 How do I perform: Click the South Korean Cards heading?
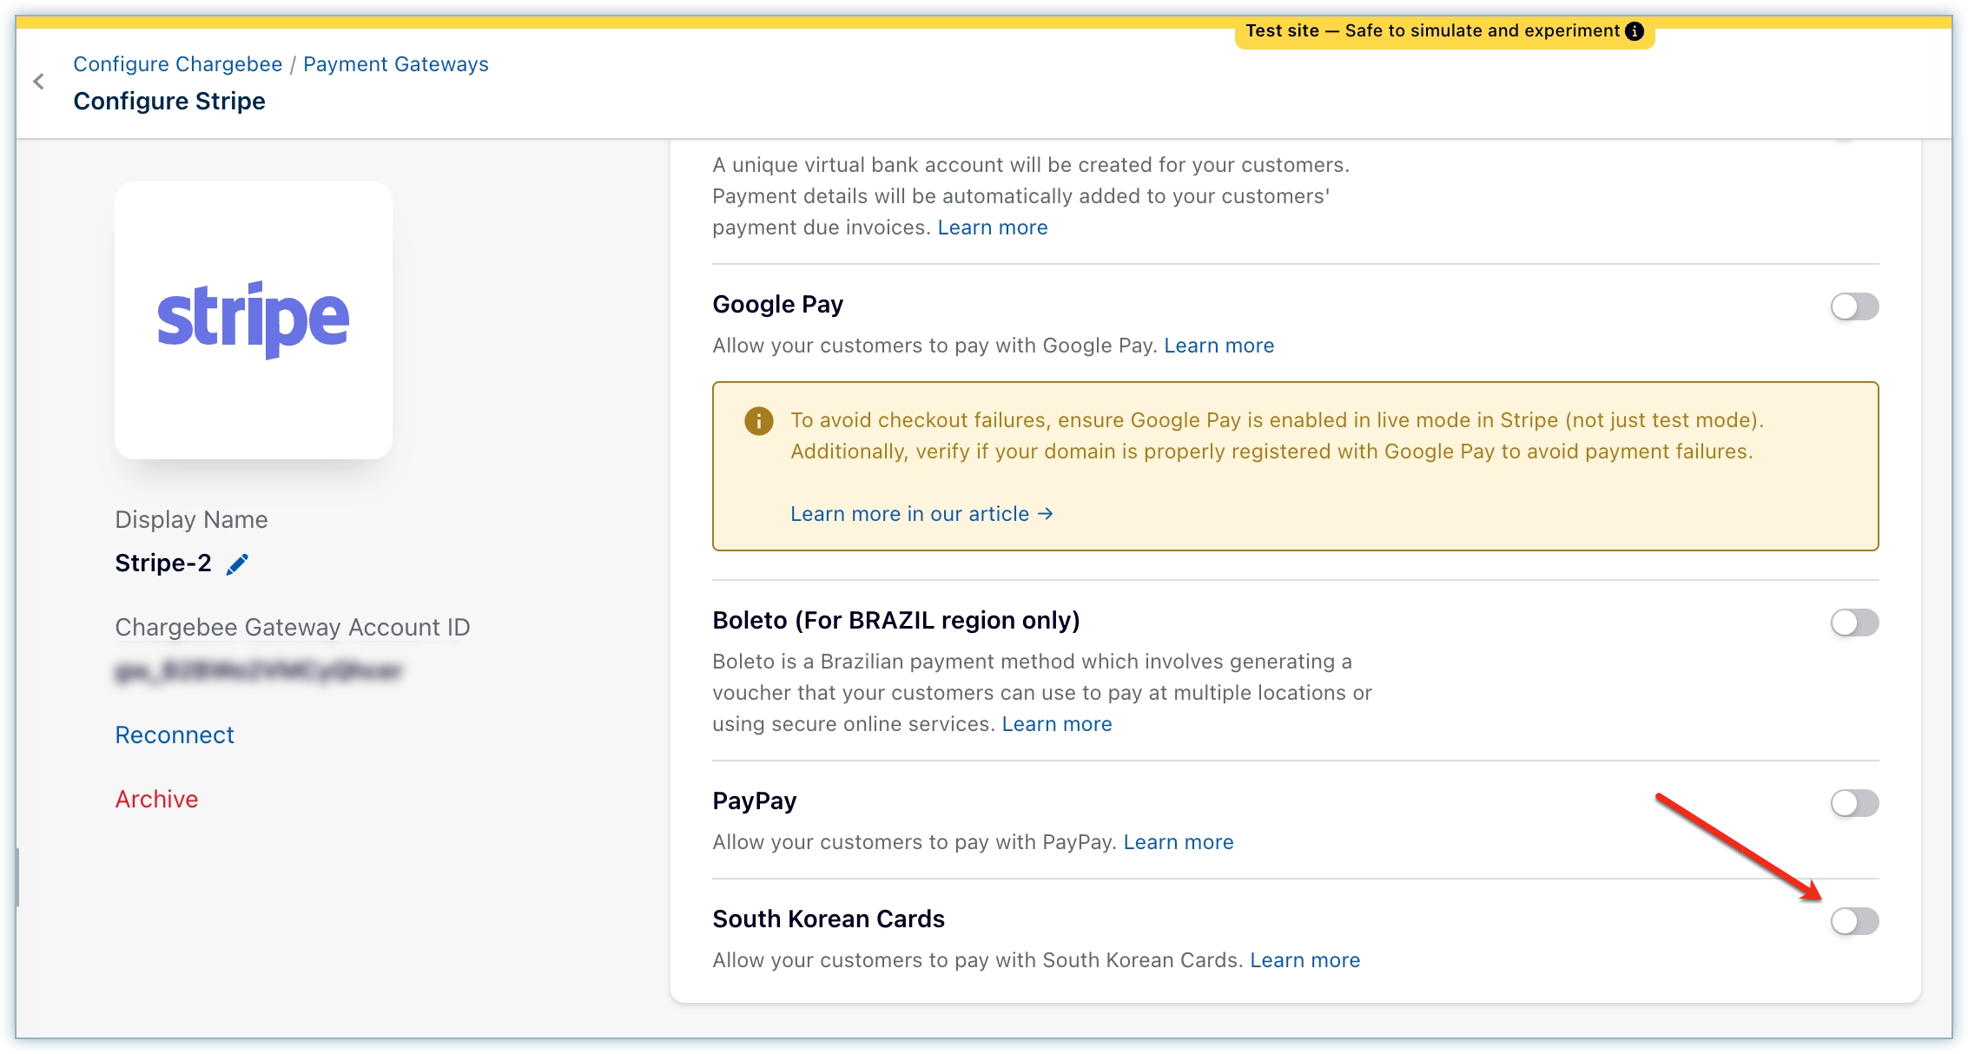pos(829,919)
